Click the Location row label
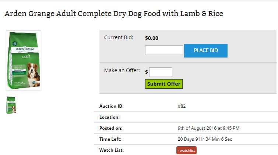 110,117
